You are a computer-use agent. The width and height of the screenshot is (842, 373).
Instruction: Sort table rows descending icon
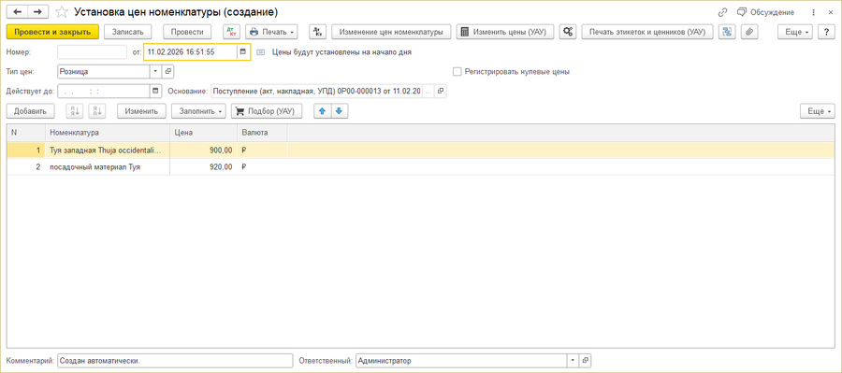pos(97,111)
